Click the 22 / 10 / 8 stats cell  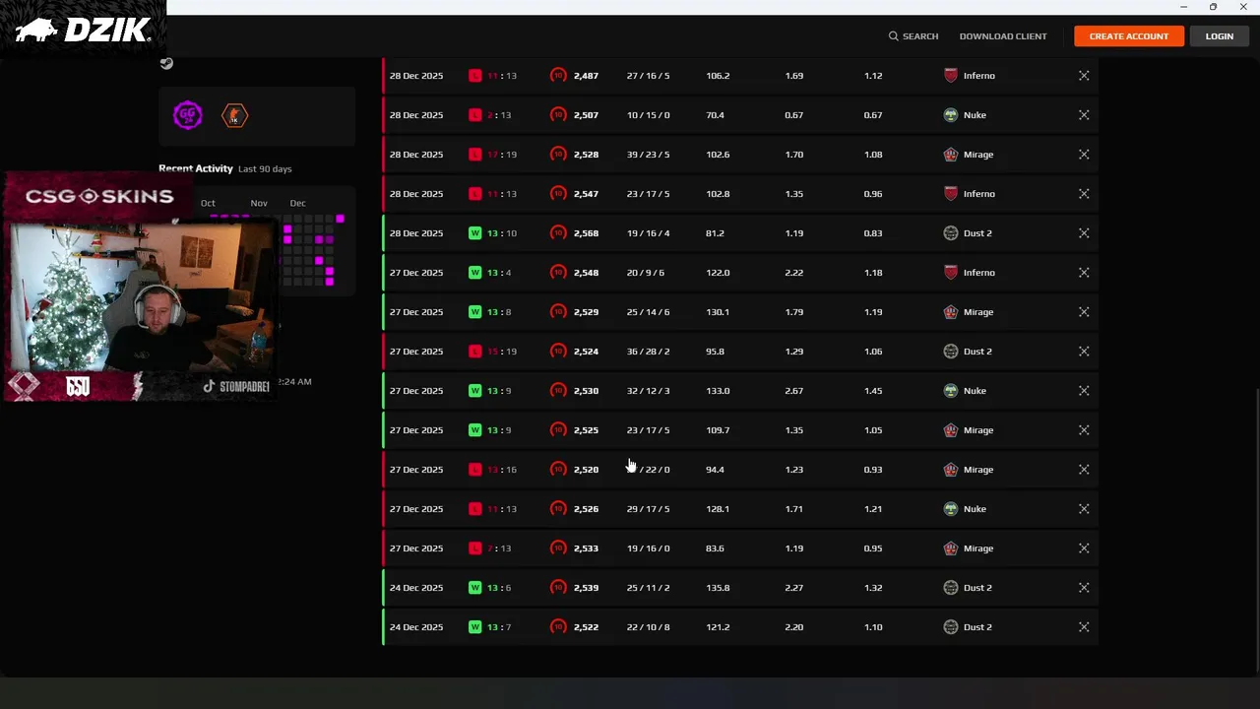pos(648,627)
